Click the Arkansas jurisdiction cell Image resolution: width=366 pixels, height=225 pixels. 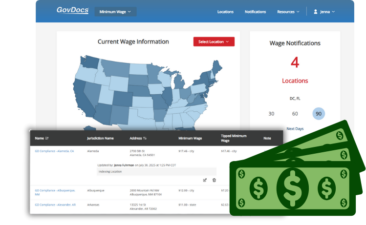click(x=93, y=205)
